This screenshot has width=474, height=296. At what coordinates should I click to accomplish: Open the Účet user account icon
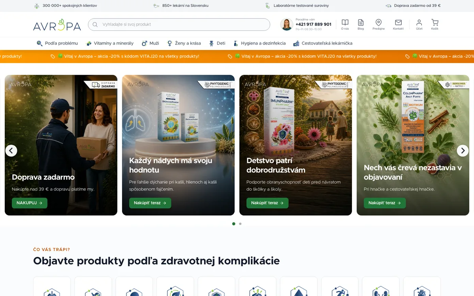pyautogui.click(x=419, y=22)
